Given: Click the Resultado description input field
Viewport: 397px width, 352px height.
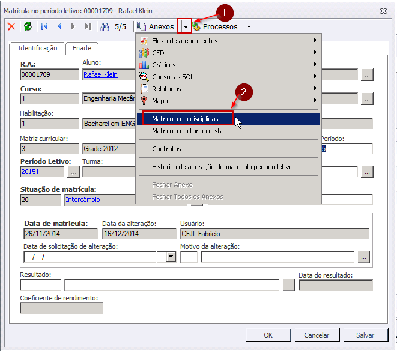Looking at the screenshot, I should (x=172, y=285).
